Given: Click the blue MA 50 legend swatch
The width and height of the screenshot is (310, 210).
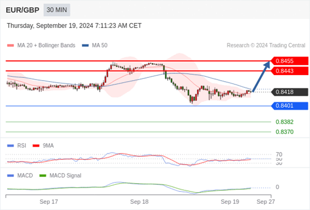Looking at the screenshot, I should (85, 45).
